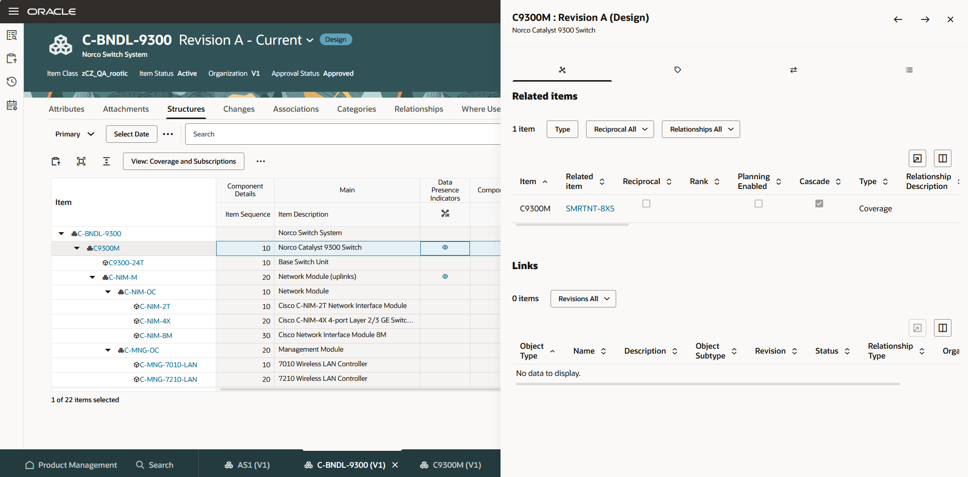Open the Relationships All filter dropdown
Viewport: 968px width, 477px height.
[701, 129]
